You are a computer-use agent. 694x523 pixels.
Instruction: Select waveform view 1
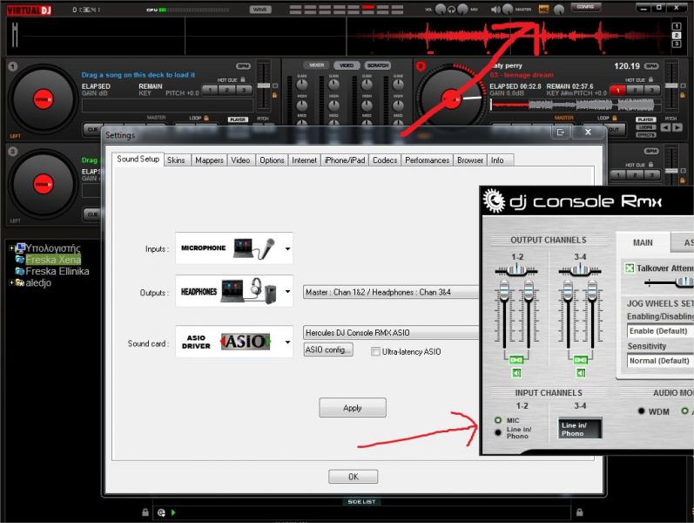(x=677, y=27)
